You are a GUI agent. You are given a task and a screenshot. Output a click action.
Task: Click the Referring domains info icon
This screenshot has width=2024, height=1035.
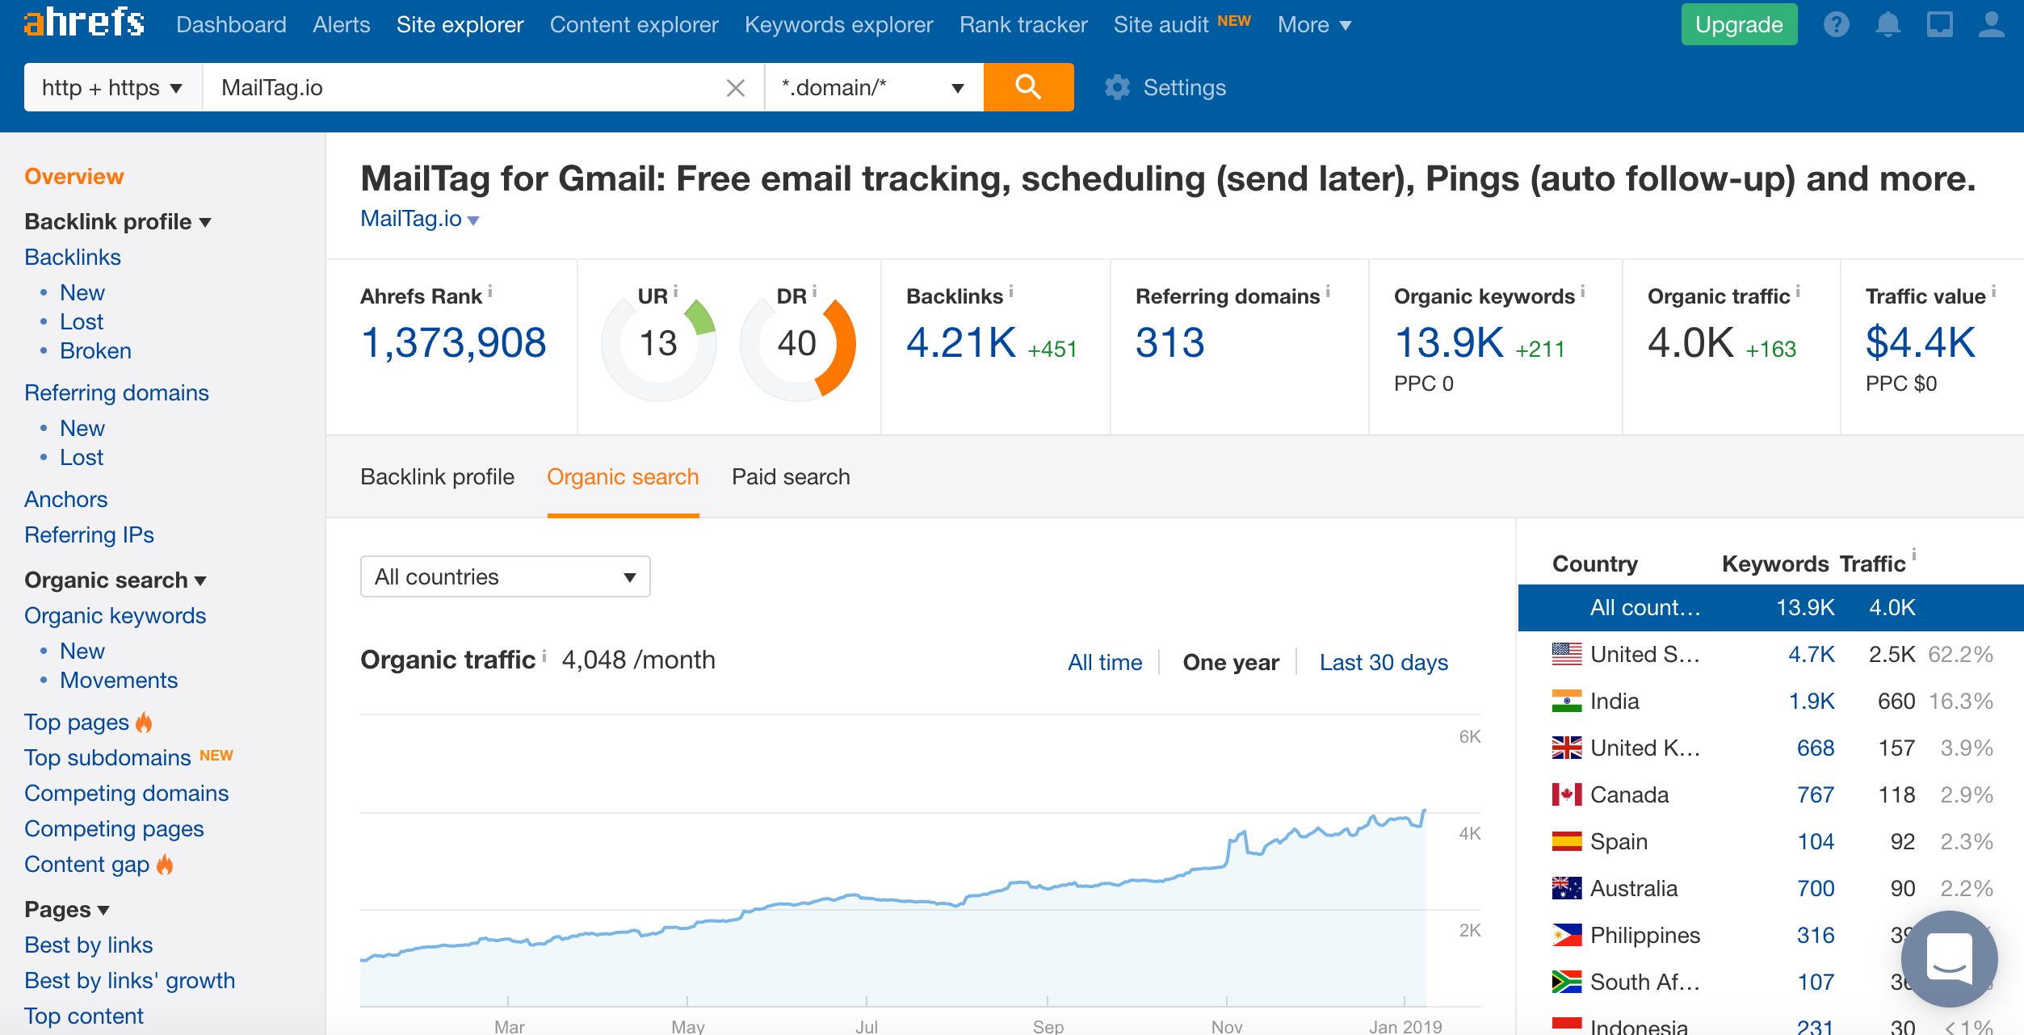(1328, 291)
